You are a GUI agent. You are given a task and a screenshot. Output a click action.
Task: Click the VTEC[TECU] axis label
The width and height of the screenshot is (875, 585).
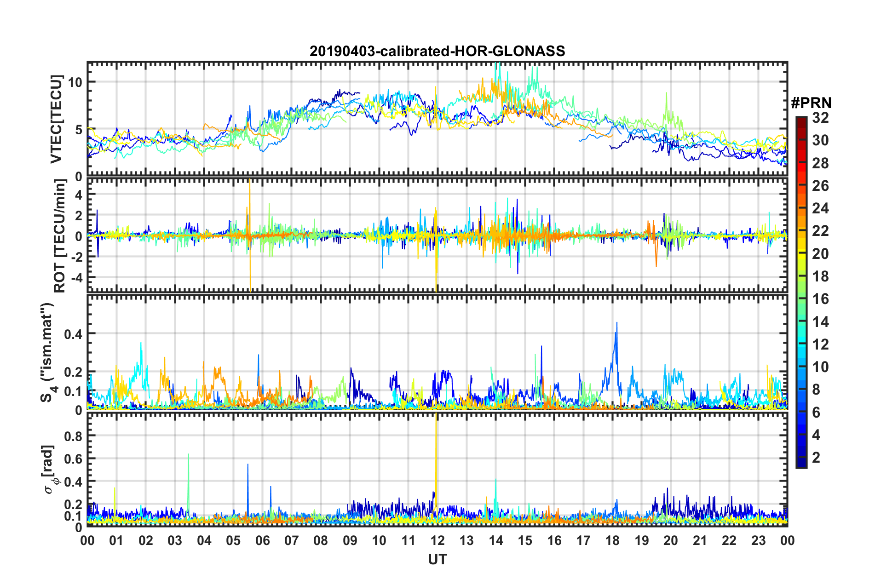56,119
